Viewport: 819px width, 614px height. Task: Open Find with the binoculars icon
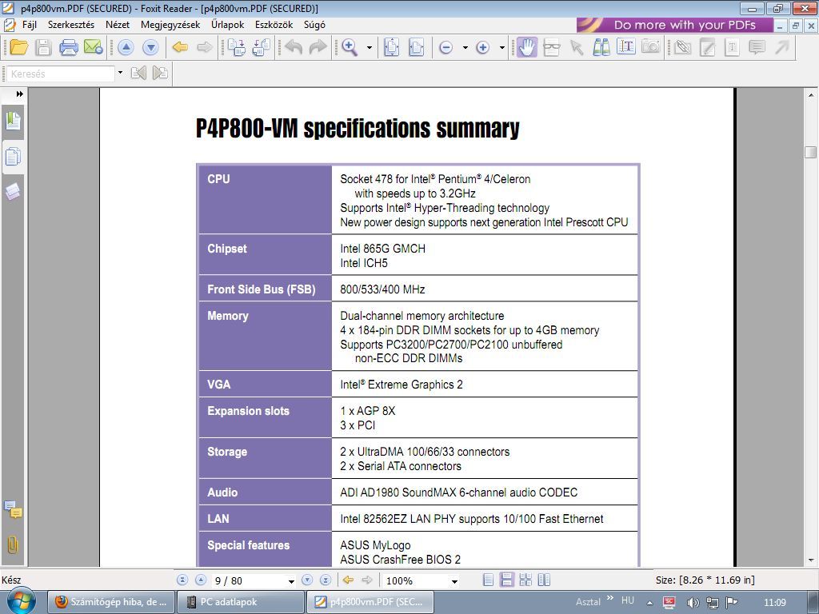pos(601,47)
